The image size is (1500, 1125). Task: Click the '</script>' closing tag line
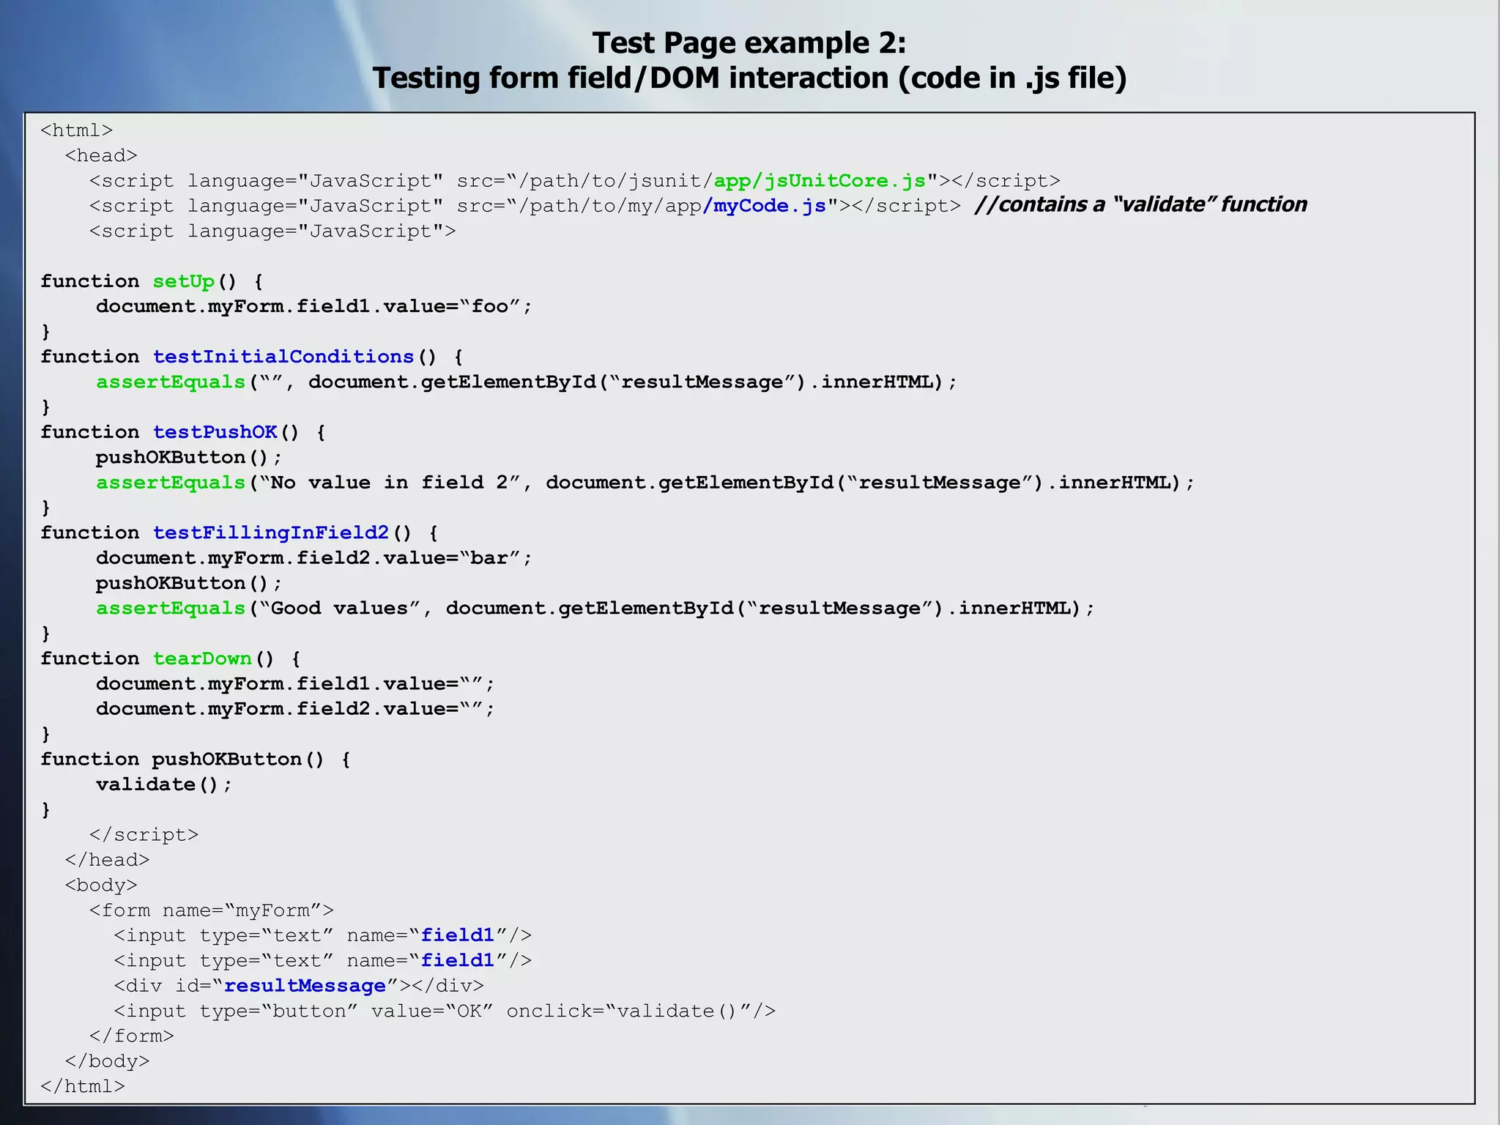(144, 835)
